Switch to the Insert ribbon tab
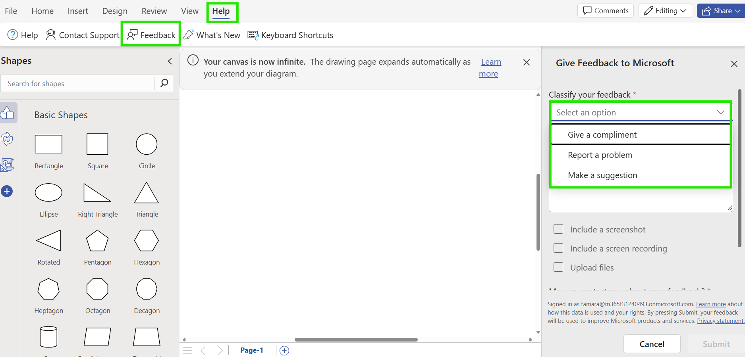Image resolution: width=745 pixels, height=357 pixels. coord(77,11)
